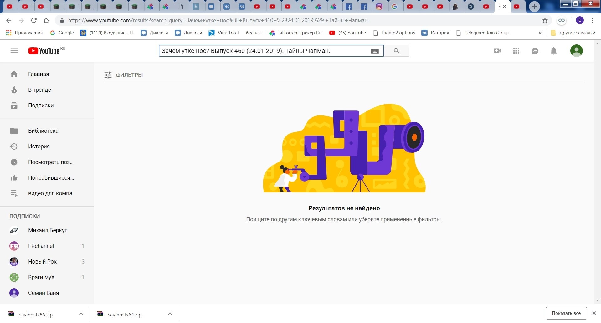Viewport: 601px width, 323px height.
Task: Open the frigate2 options bookmark
Action: click(394, 33)
